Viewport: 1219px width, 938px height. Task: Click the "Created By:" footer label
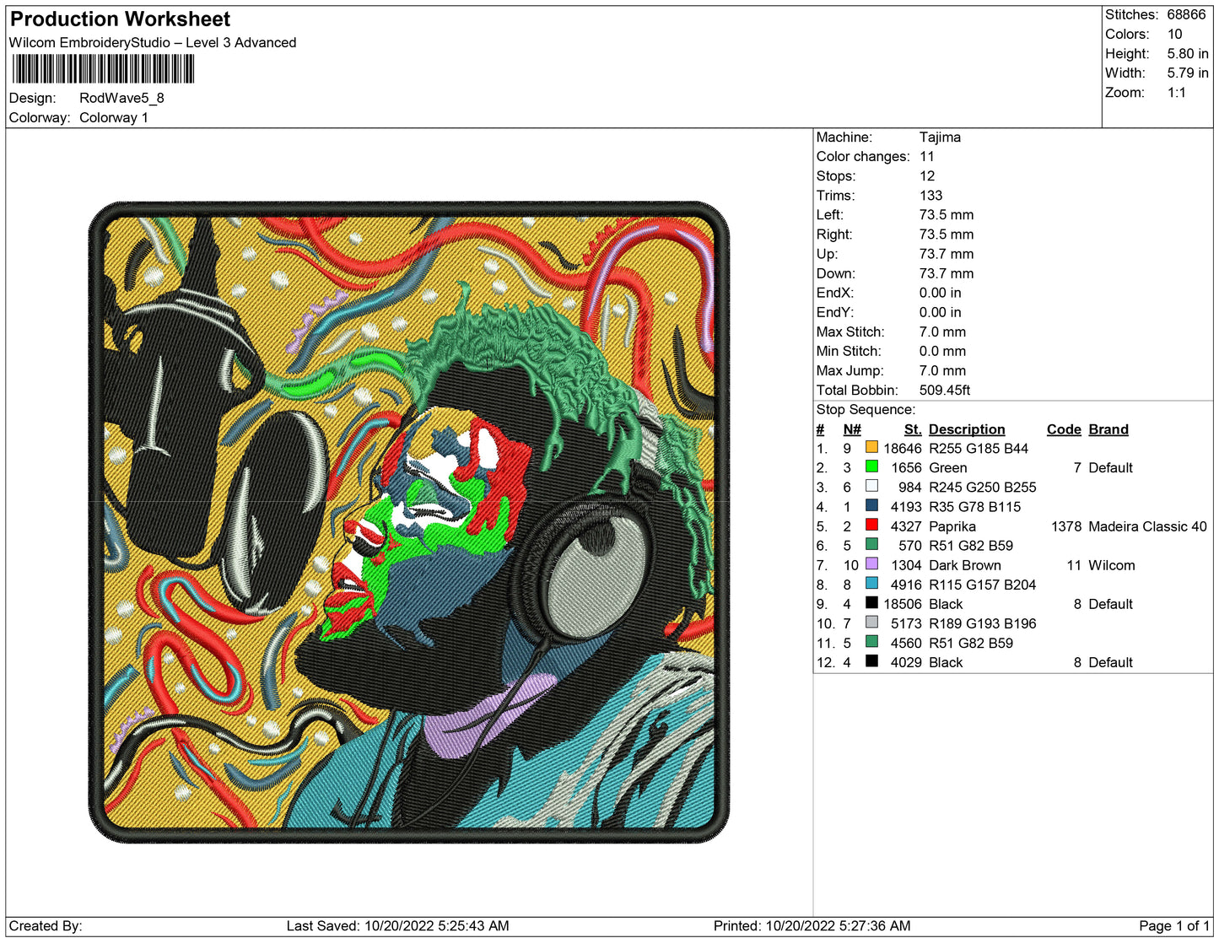tap(46, 926)
